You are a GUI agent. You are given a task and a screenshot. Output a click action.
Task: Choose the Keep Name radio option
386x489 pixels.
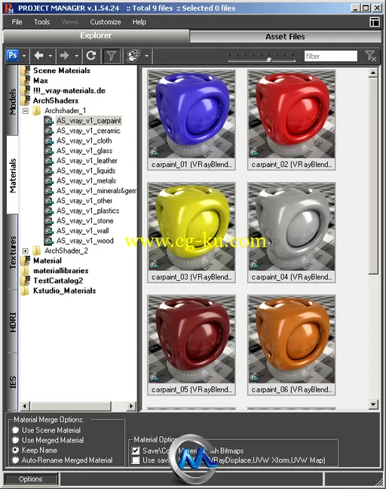pos(15,450)
